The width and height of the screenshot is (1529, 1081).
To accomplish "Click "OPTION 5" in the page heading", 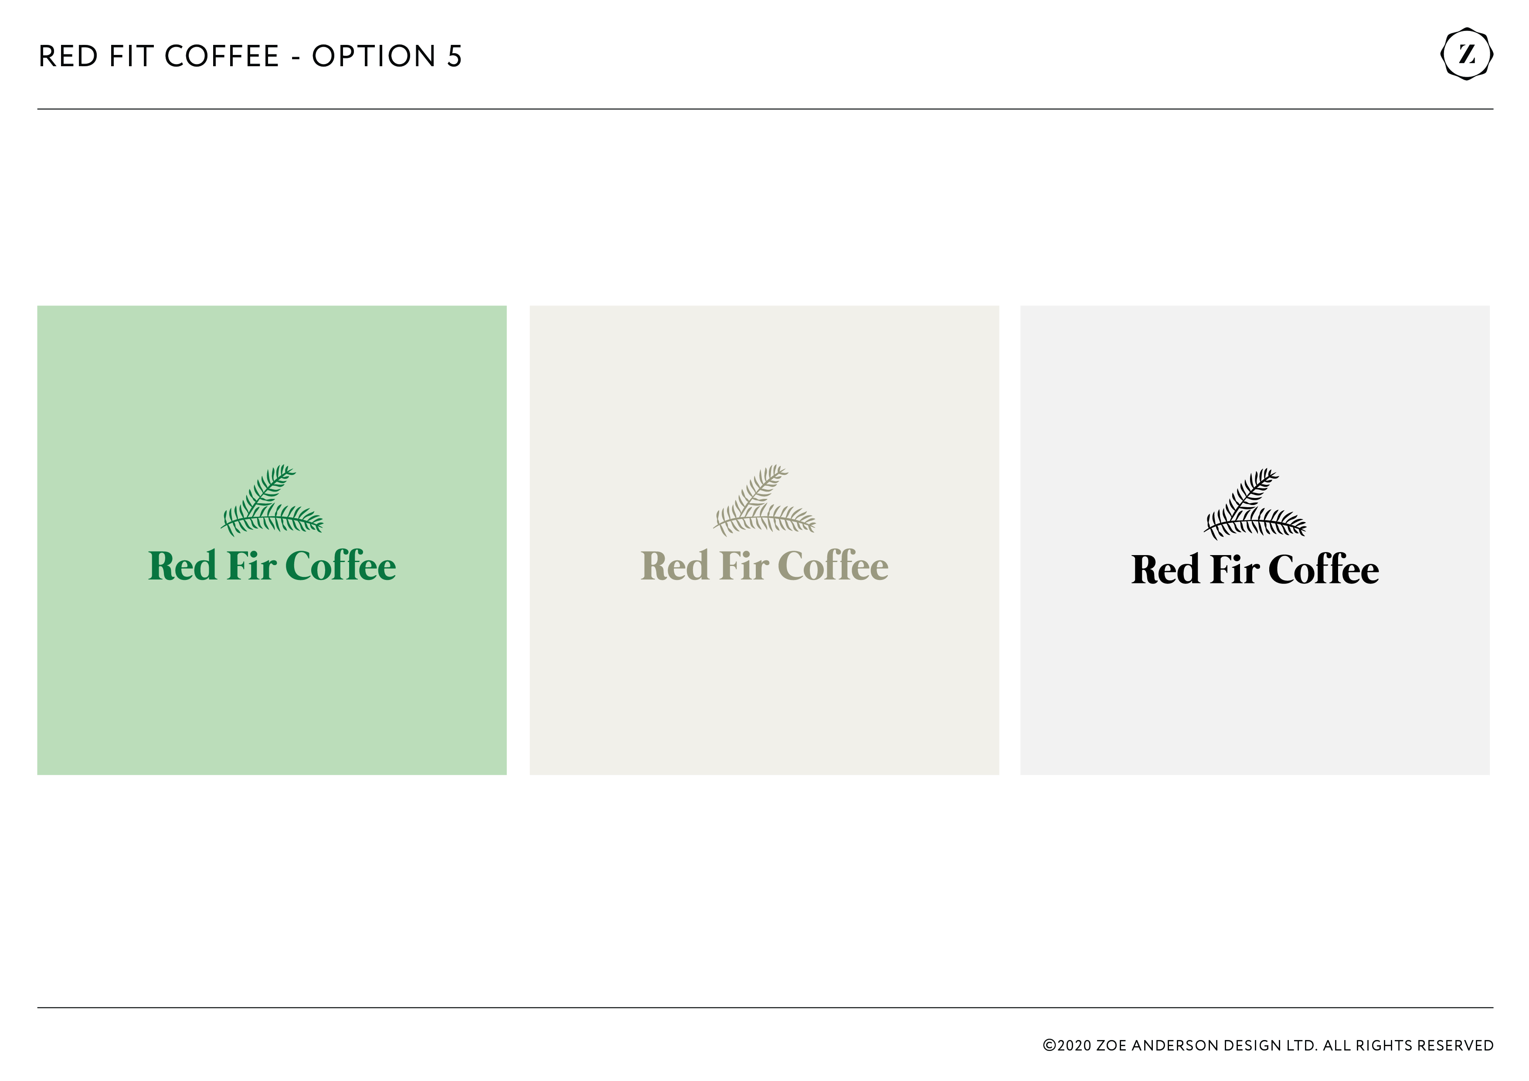I will pyautogui.click(x=386, y=57).
